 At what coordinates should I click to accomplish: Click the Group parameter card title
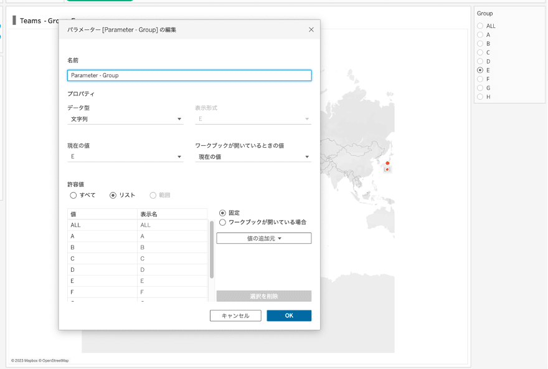pos(484,13)
